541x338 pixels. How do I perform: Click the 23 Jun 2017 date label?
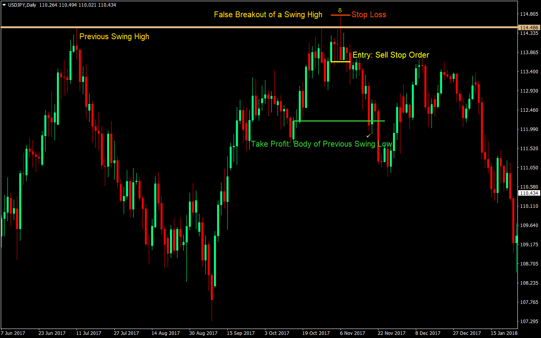click(52, 333)
